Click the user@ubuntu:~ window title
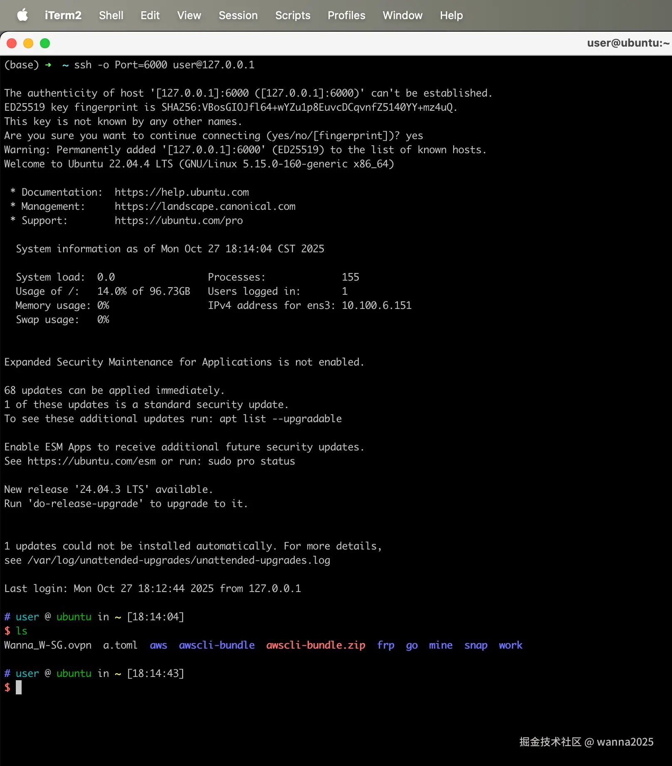The image size is (672, 766). [628, 43]
